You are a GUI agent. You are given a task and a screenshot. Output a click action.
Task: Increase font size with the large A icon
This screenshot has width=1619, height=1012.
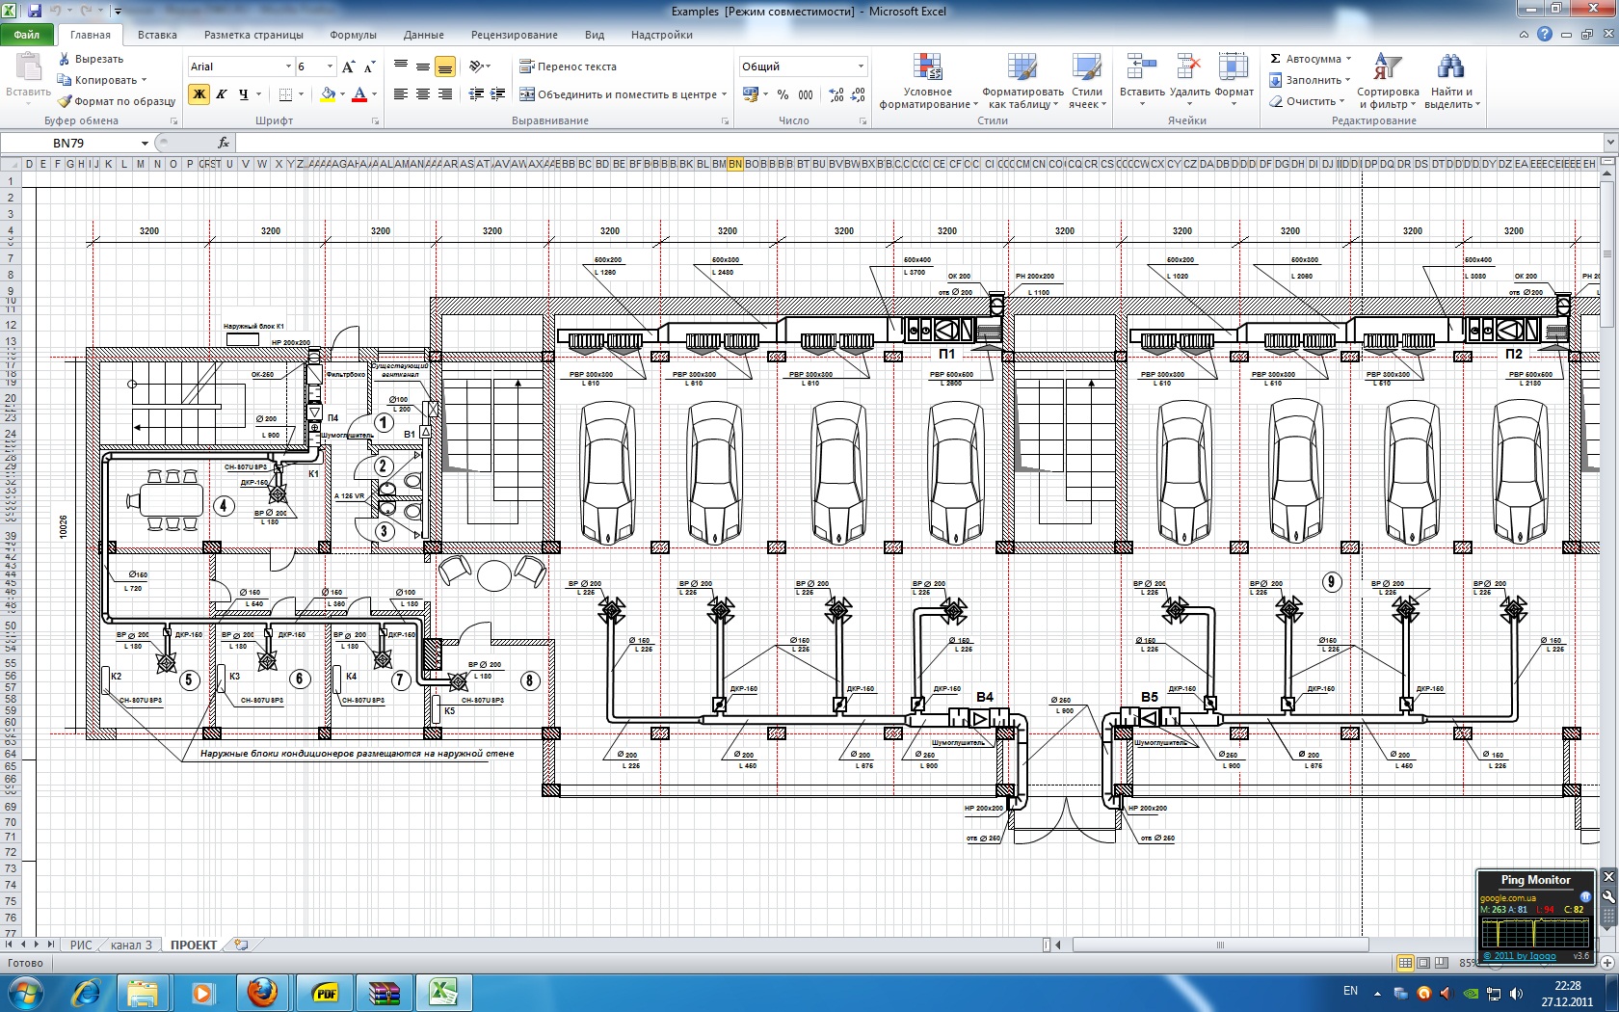pyautogui.click(x=348, y=67)
